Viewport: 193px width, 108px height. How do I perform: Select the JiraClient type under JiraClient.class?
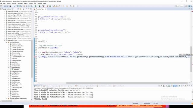16,69
